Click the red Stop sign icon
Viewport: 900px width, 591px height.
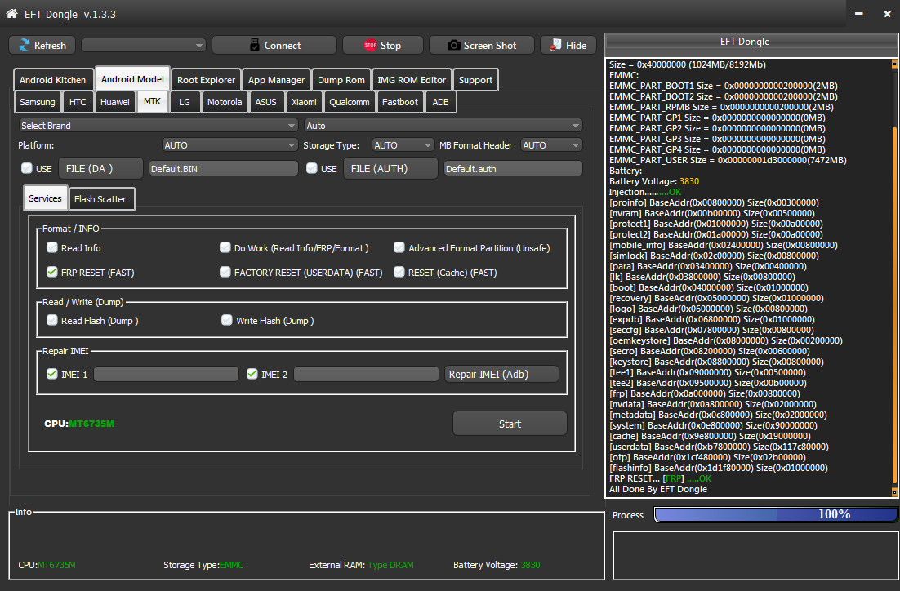coord(370,46)
